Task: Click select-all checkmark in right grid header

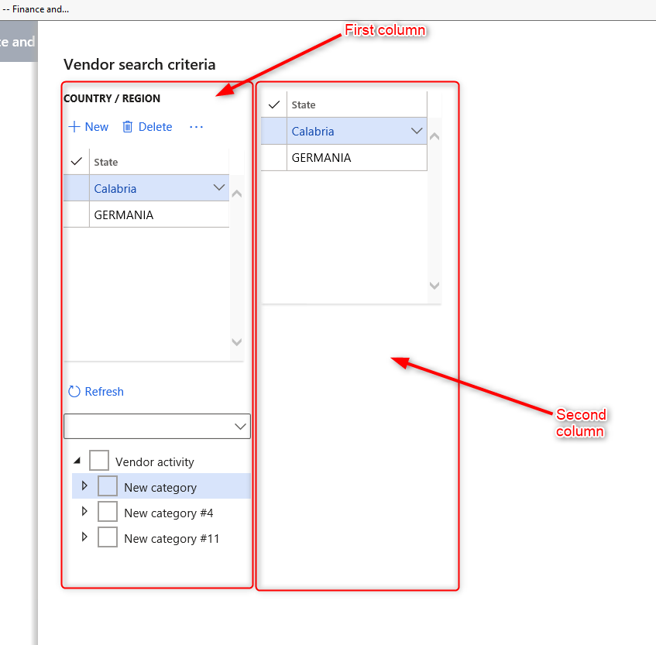Action: (274, 105)
